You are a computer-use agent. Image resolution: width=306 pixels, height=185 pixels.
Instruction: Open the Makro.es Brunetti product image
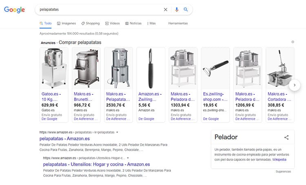[x=86, y=68]
